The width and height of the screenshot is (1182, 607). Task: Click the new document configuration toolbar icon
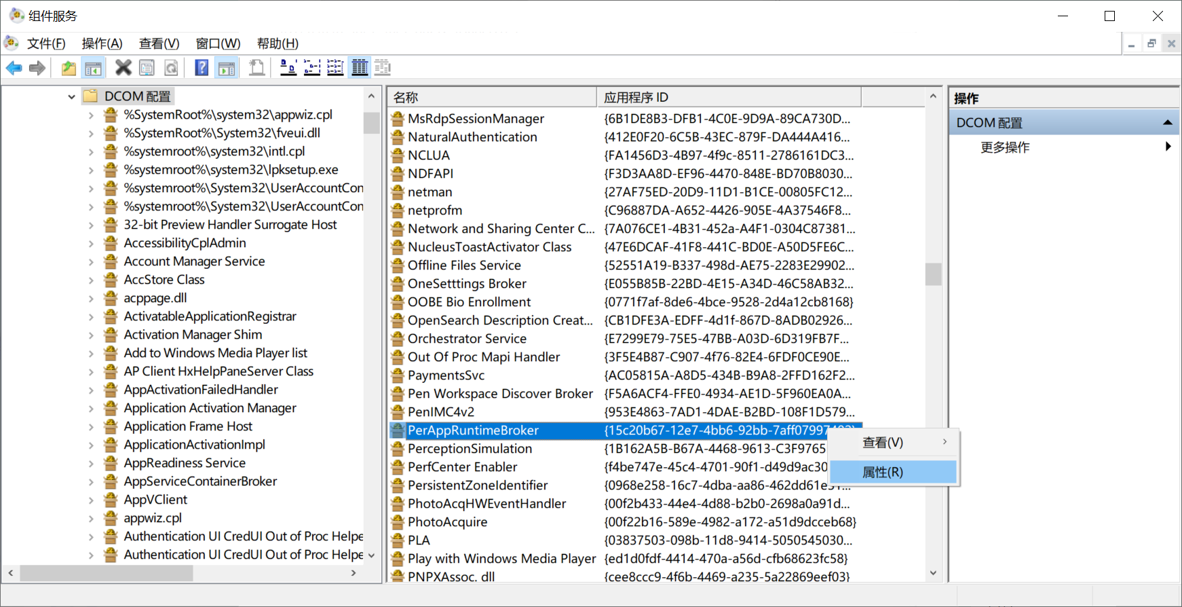(x=256, y=67)
